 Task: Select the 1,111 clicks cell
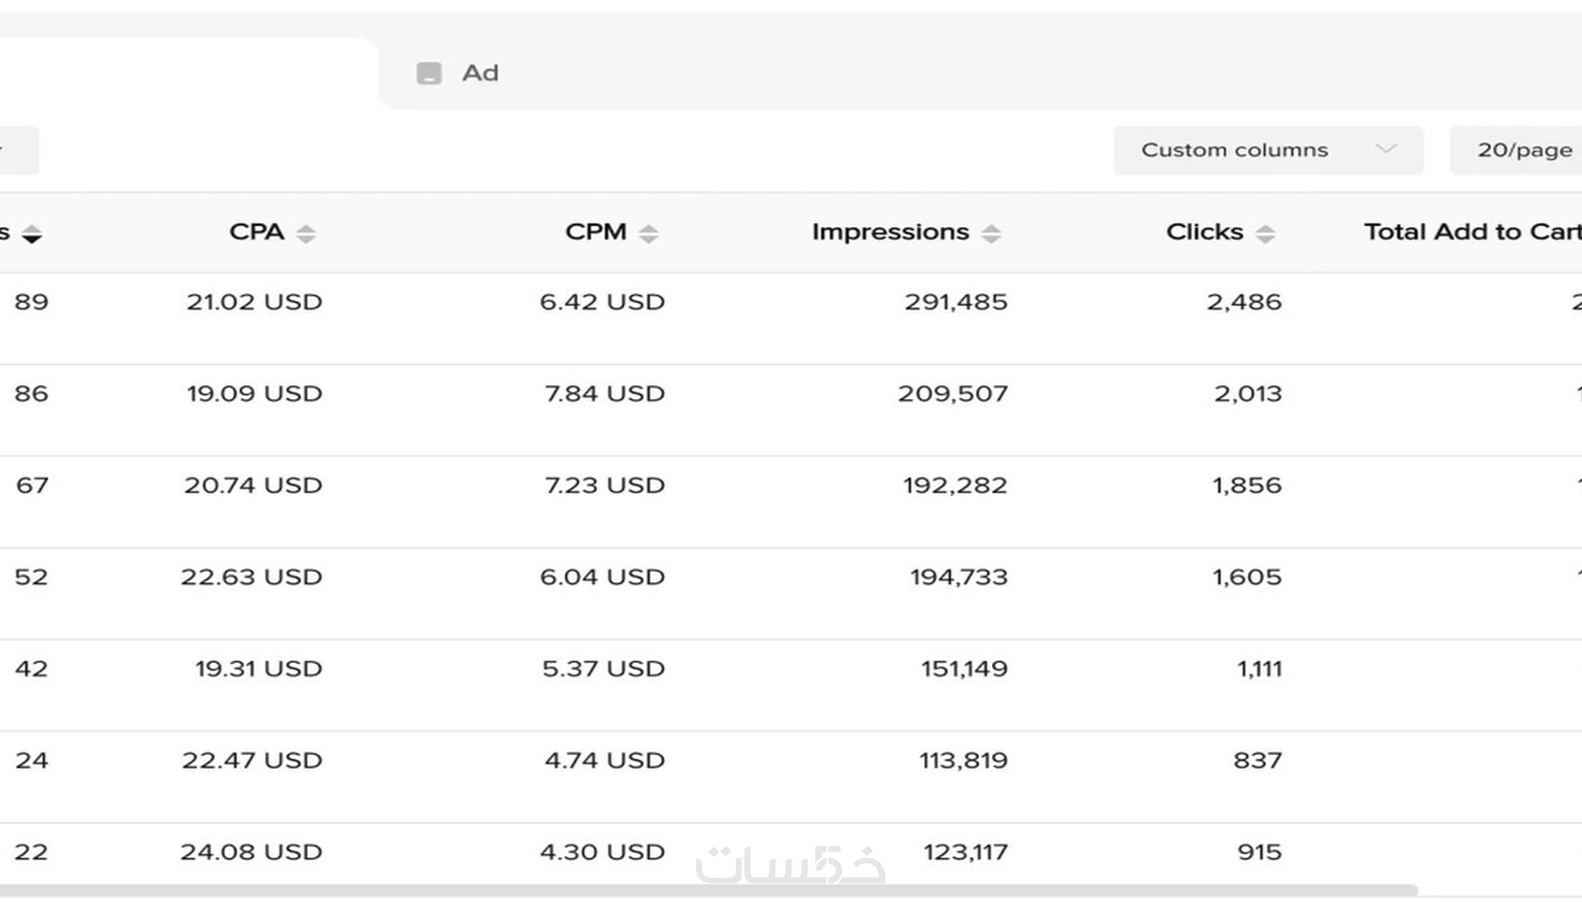1259,670
